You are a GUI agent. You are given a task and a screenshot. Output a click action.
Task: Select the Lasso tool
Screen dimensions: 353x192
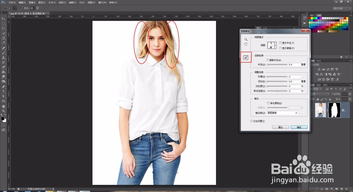pos(4,28)
